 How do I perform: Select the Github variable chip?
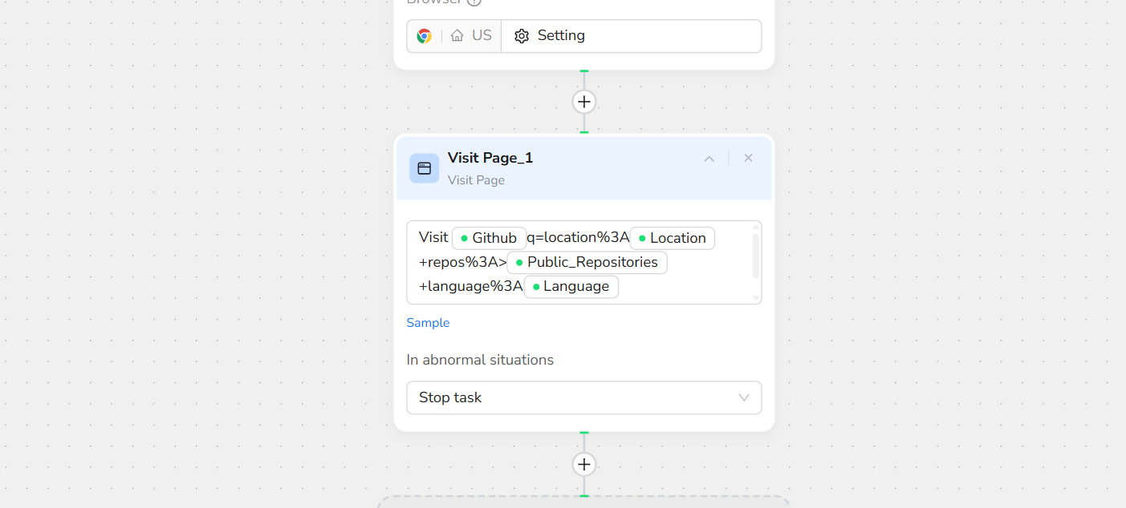(x=489, y=238)
